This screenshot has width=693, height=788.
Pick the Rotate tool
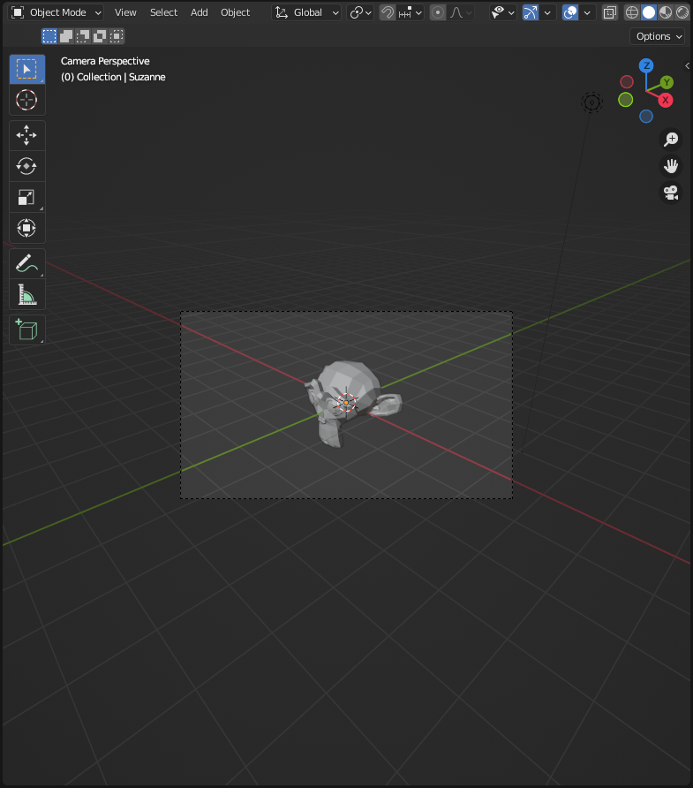(x=27, y=166)
